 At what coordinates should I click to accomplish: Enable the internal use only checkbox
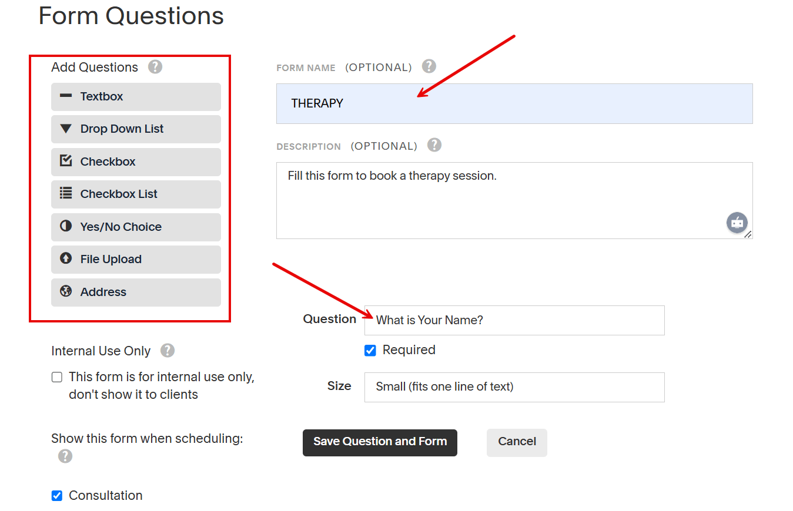tap(56, 376)
